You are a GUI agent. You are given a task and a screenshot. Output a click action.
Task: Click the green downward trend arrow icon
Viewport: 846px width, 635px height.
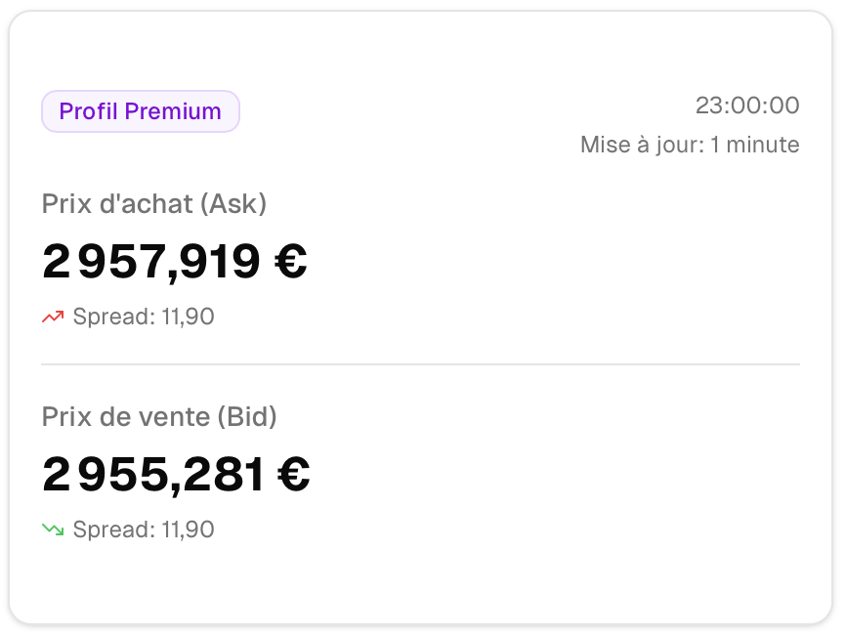pyautogui.click(x=53, y=529)
